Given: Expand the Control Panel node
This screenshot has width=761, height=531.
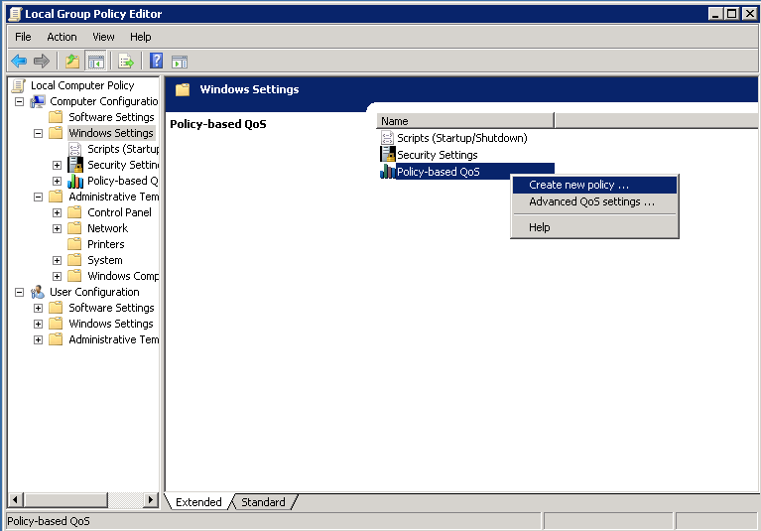Looking at the screenshot, I should coord(58,213).
